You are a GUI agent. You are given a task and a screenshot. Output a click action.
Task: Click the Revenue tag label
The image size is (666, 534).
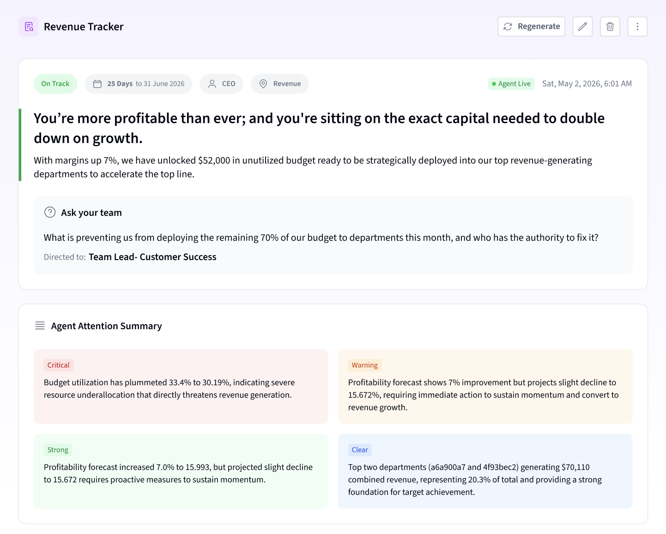287,83
